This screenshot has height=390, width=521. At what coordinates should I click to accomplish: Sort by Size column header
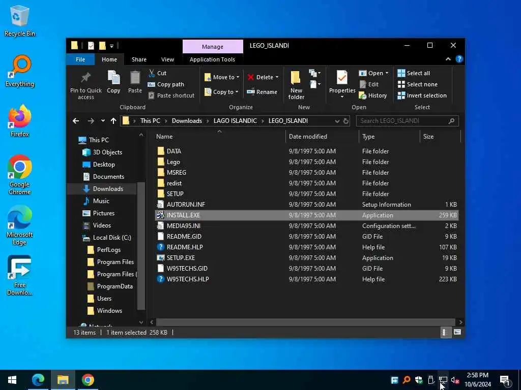440,136
